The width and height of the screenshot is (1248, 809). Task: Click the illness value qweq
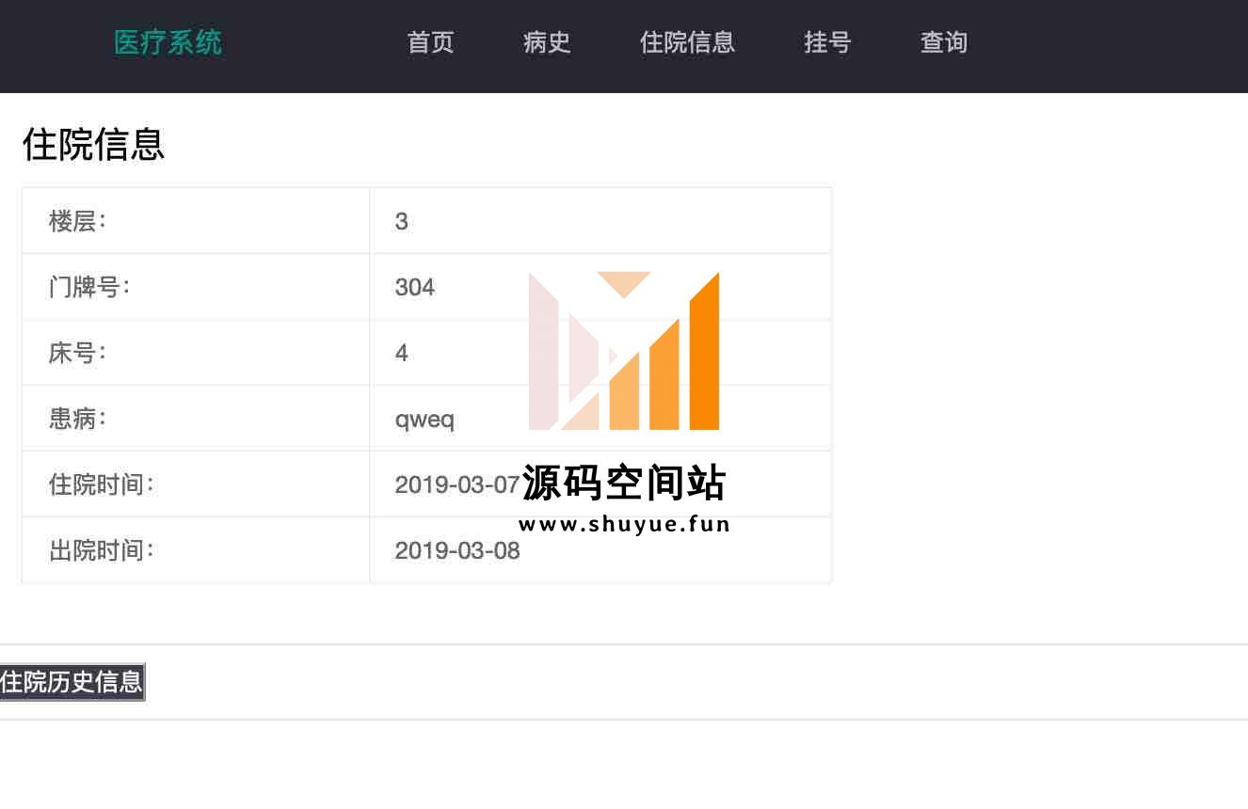[424, 420]
